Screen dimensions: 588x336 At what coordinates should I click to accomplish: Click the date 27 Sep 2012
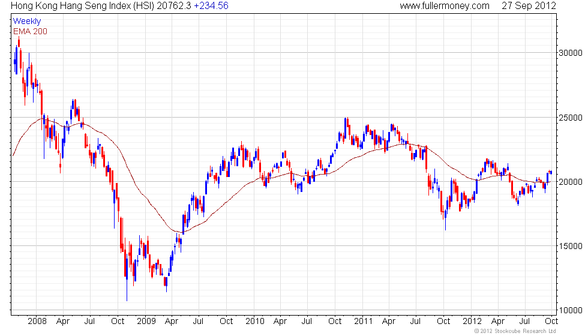click(x=529, y=5)
